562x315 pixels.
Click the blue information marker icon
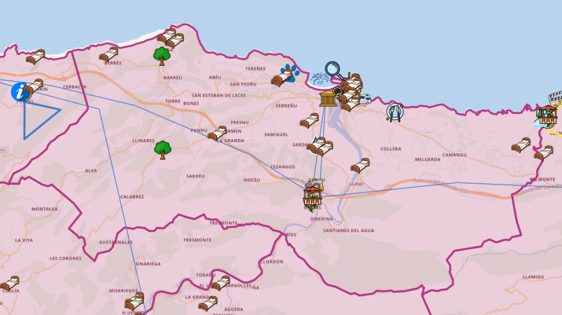[20, 91]
